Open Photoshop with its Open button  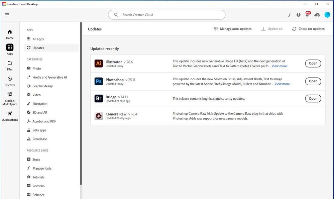pos(313,81)
